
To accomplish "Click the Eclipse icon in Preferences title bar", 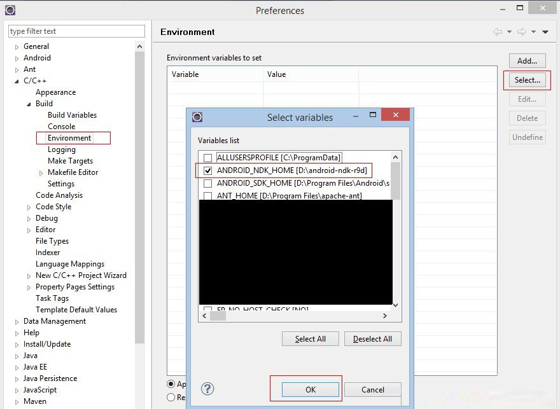I will click(x=10, y=10).
